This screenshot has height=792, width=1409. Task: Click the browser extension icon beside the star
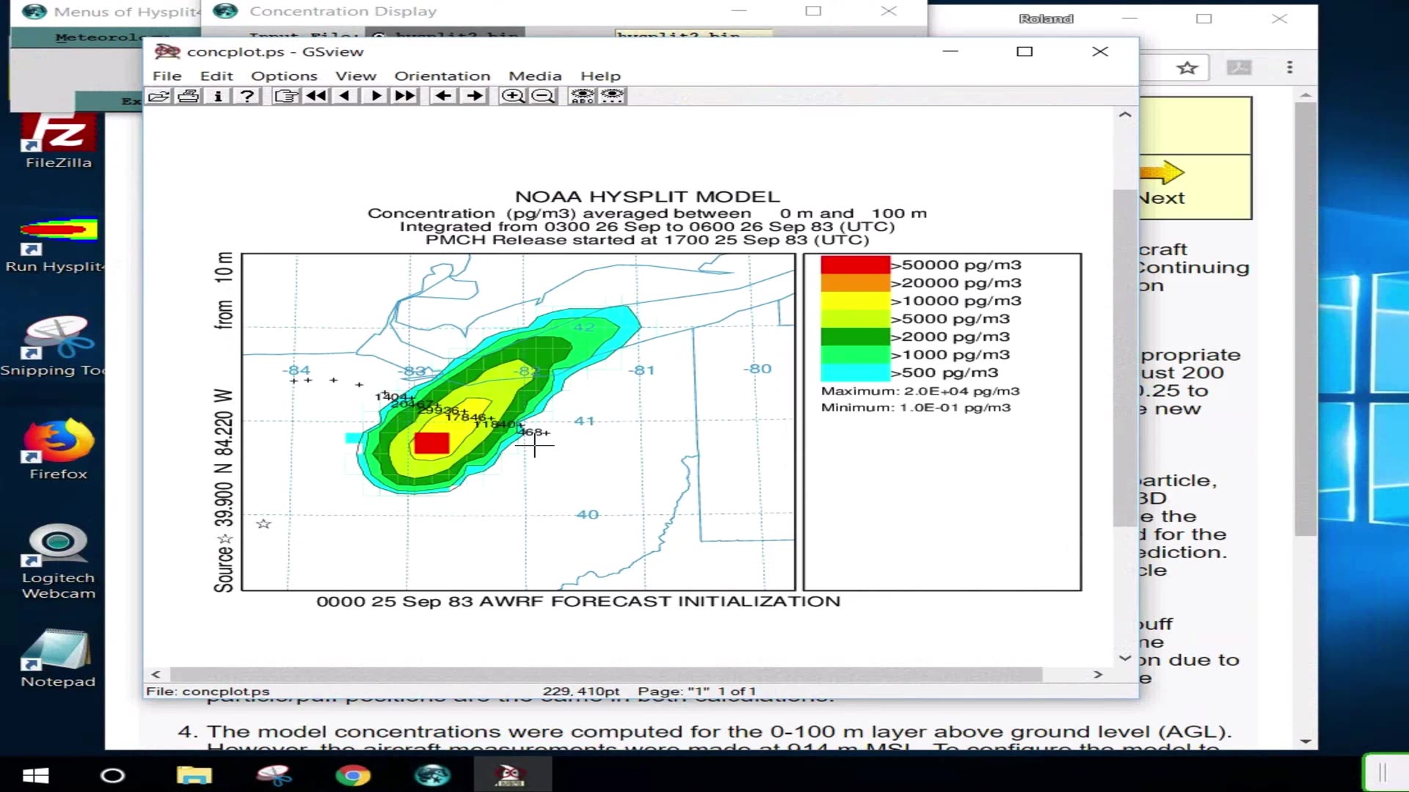pyautogui.click(x=1239, y=67)
